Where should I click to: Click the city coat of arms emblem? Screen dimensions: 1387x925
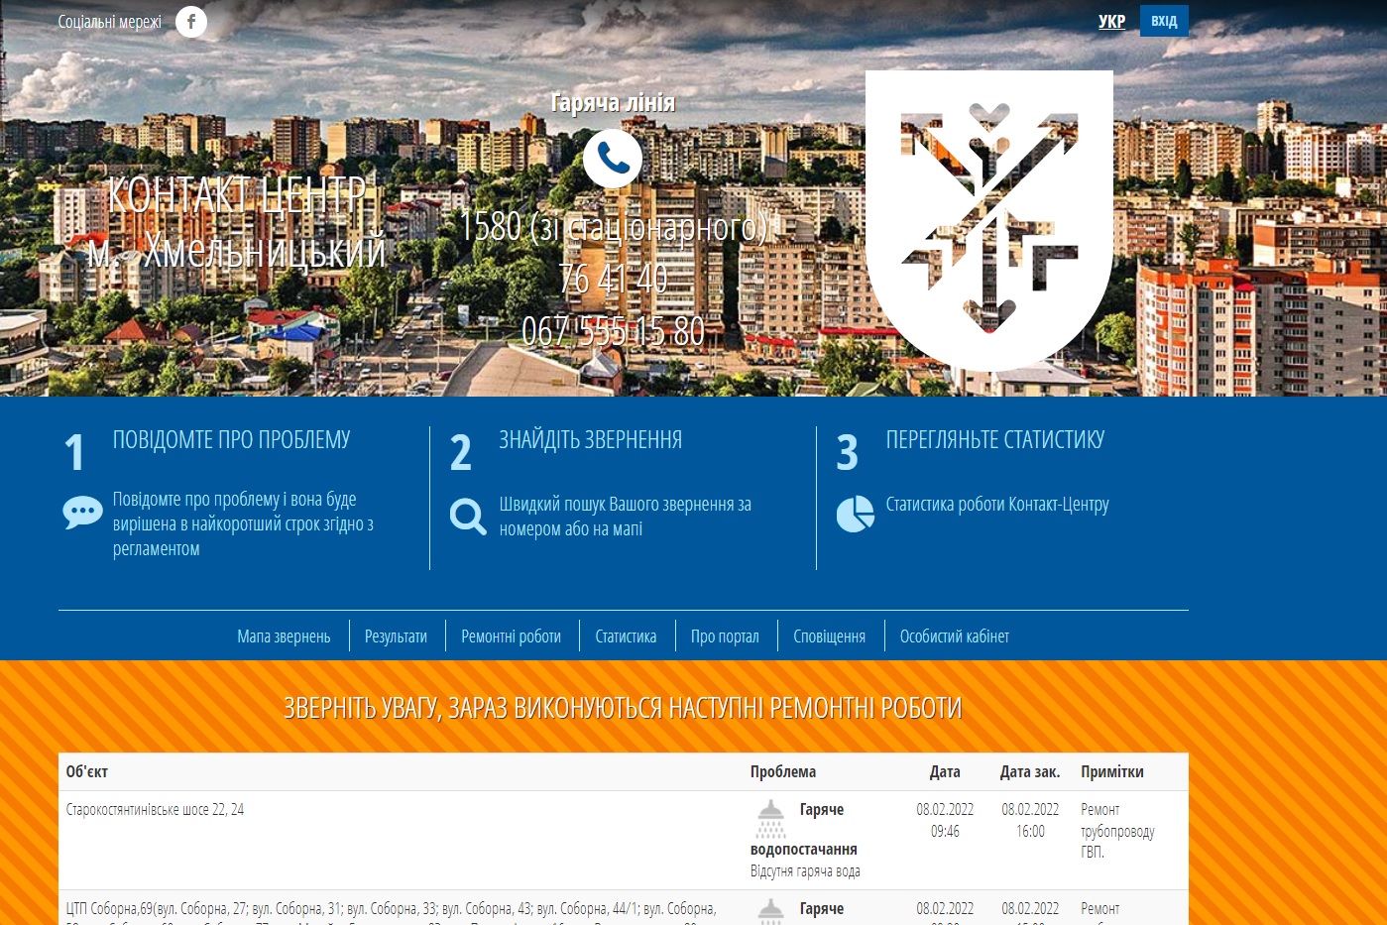(988, 220)
